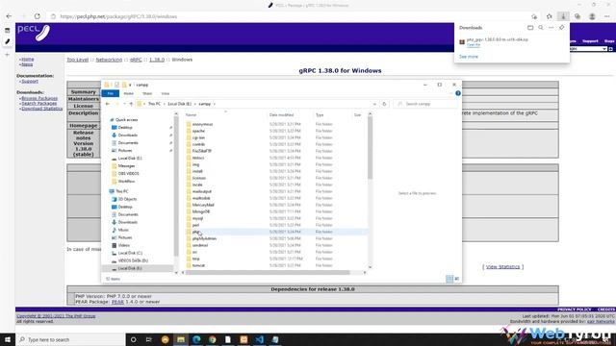Search downloads using the magnifier icon
The width and height of the screenshot is (616, 346).
(x=541, y=28)
